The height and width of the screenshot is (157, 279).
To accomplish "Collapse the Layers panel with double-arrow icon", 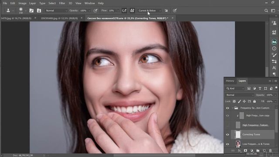I will [270, 81].
